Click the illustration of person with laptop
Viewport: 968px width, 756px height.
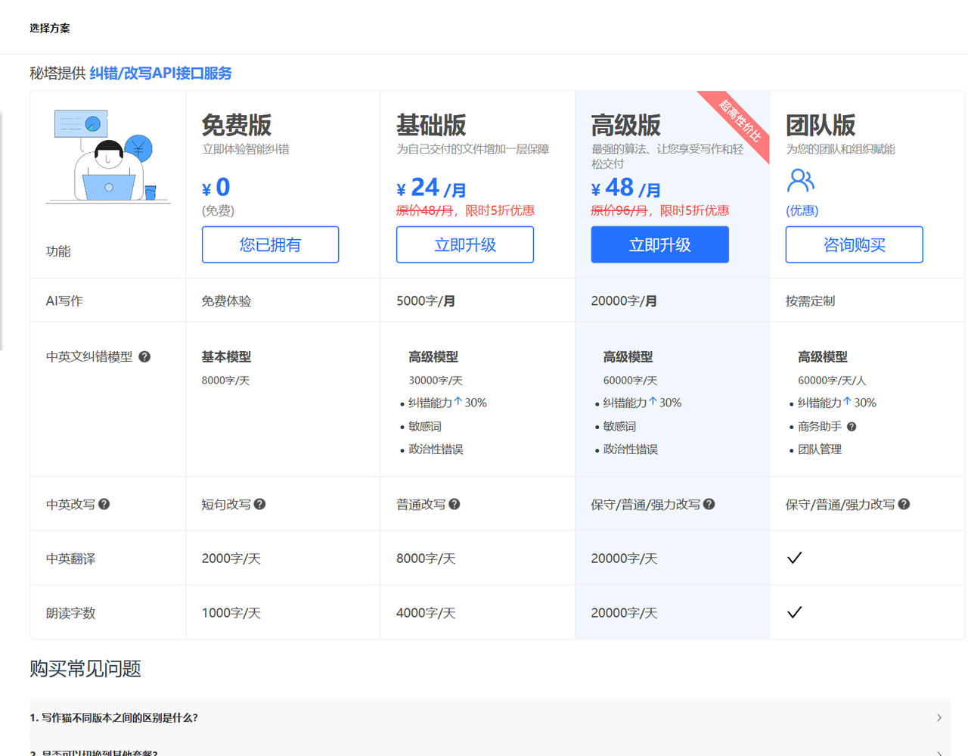point(107,157)
